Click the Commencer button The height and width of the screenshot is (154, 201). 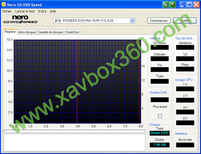click(159, 20)
